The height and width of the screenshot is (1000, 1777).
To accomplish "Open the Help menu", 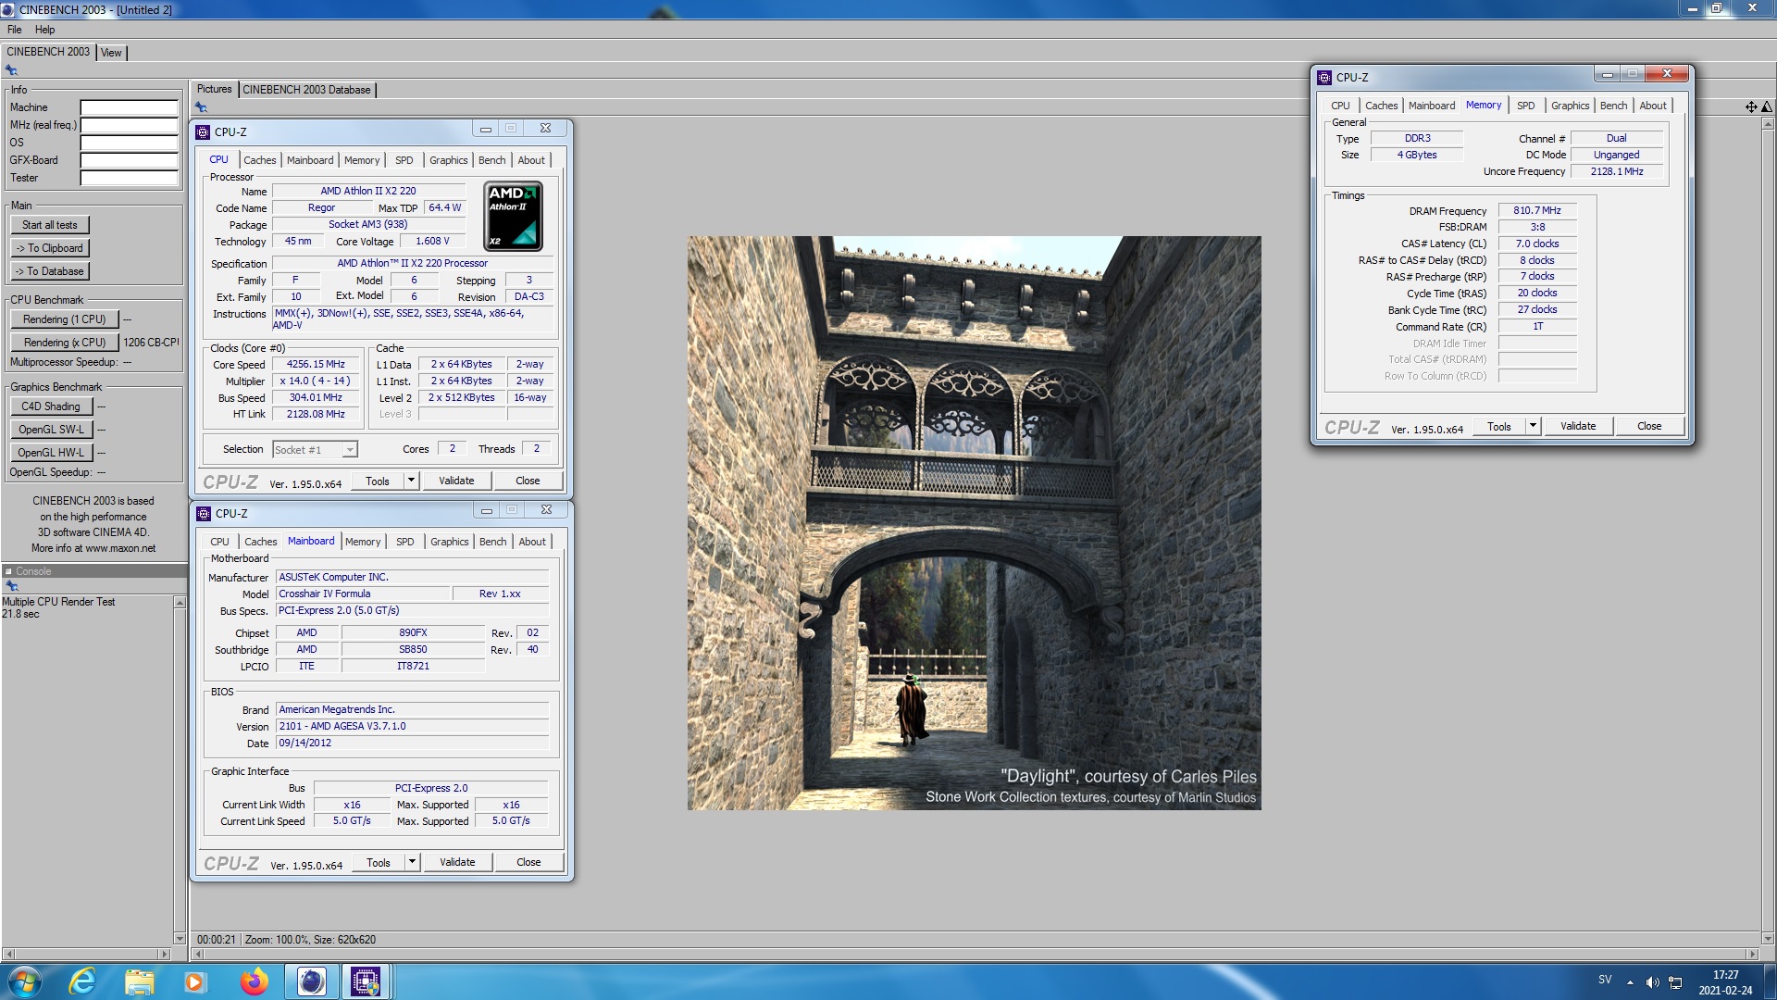I will pos(44,30).
